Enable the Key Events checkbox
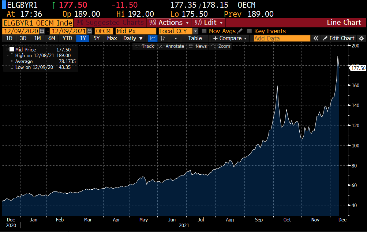The height and width of the screenshot is (232, 367). point(250,31)
